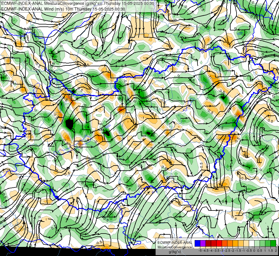Select the darkest red legend swatch at -4.5
The image size is (279, 256).
coord(208,243)
